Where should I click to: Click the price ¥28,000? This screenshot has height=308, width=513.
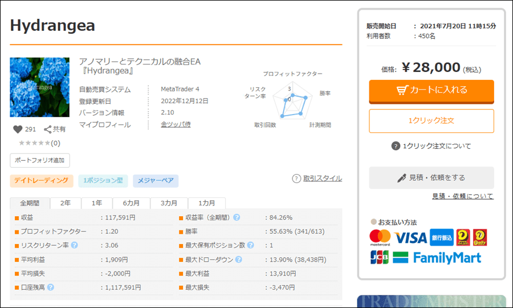431,67
